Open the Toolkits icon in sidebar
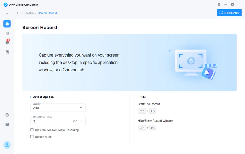Image resolution: width=245 pixels, height=154 pixels. [x=7, y=24]
